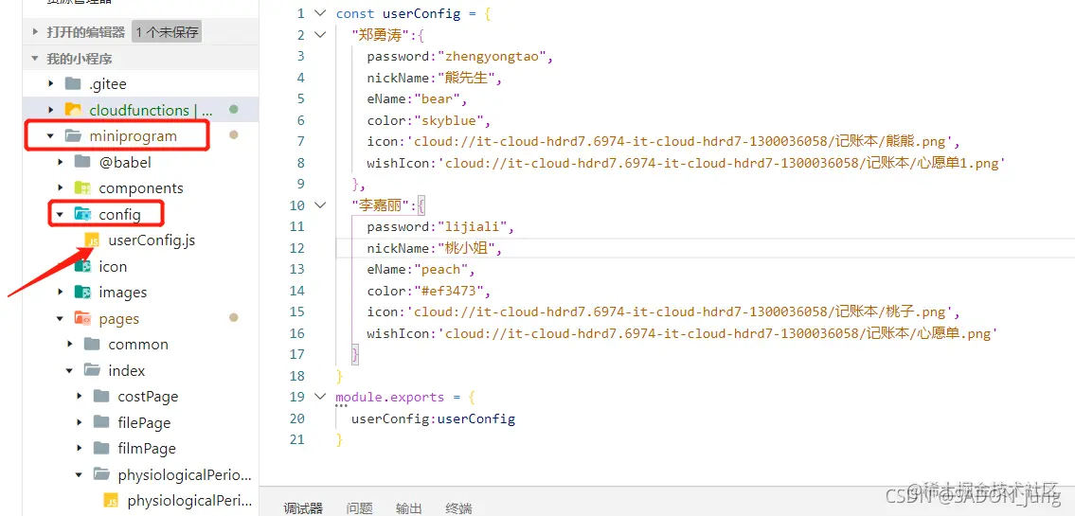Viewport: 1075px width, 516px height.
Task: Expand the filePage folder arrow
Action: click(x=80, y=422)
